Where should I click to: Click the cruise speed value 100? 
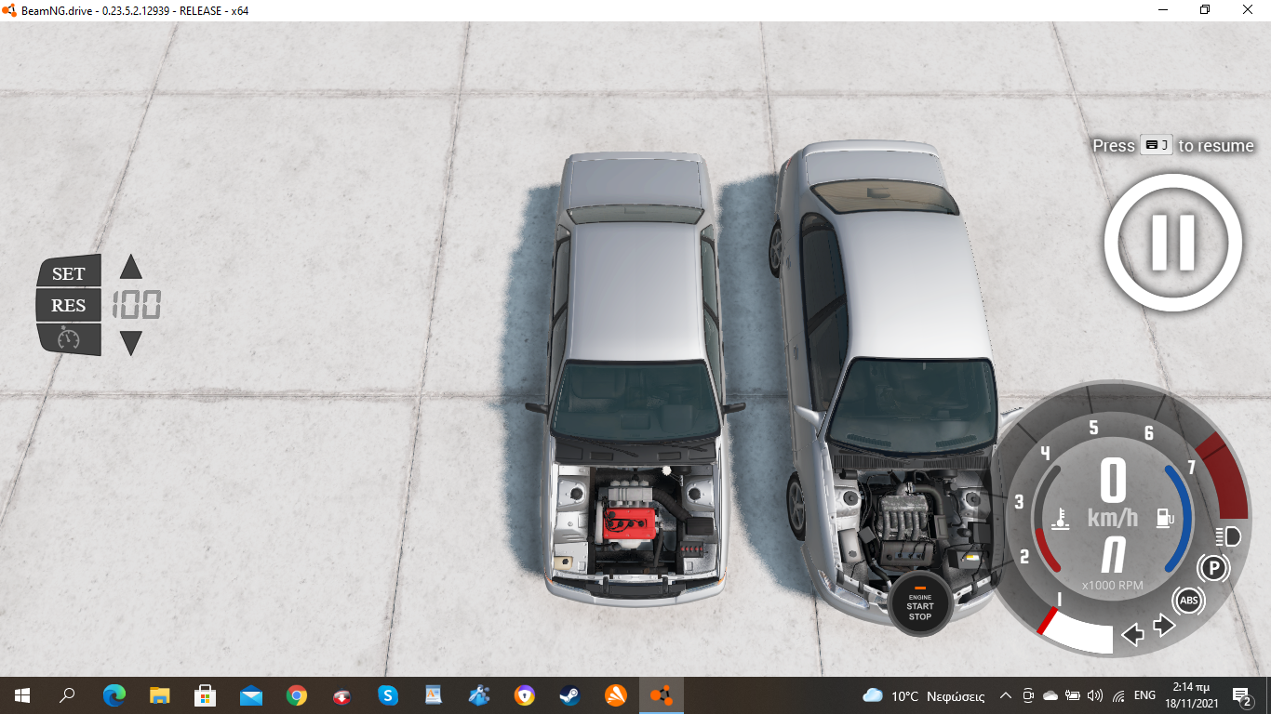(x=137, y=305)
